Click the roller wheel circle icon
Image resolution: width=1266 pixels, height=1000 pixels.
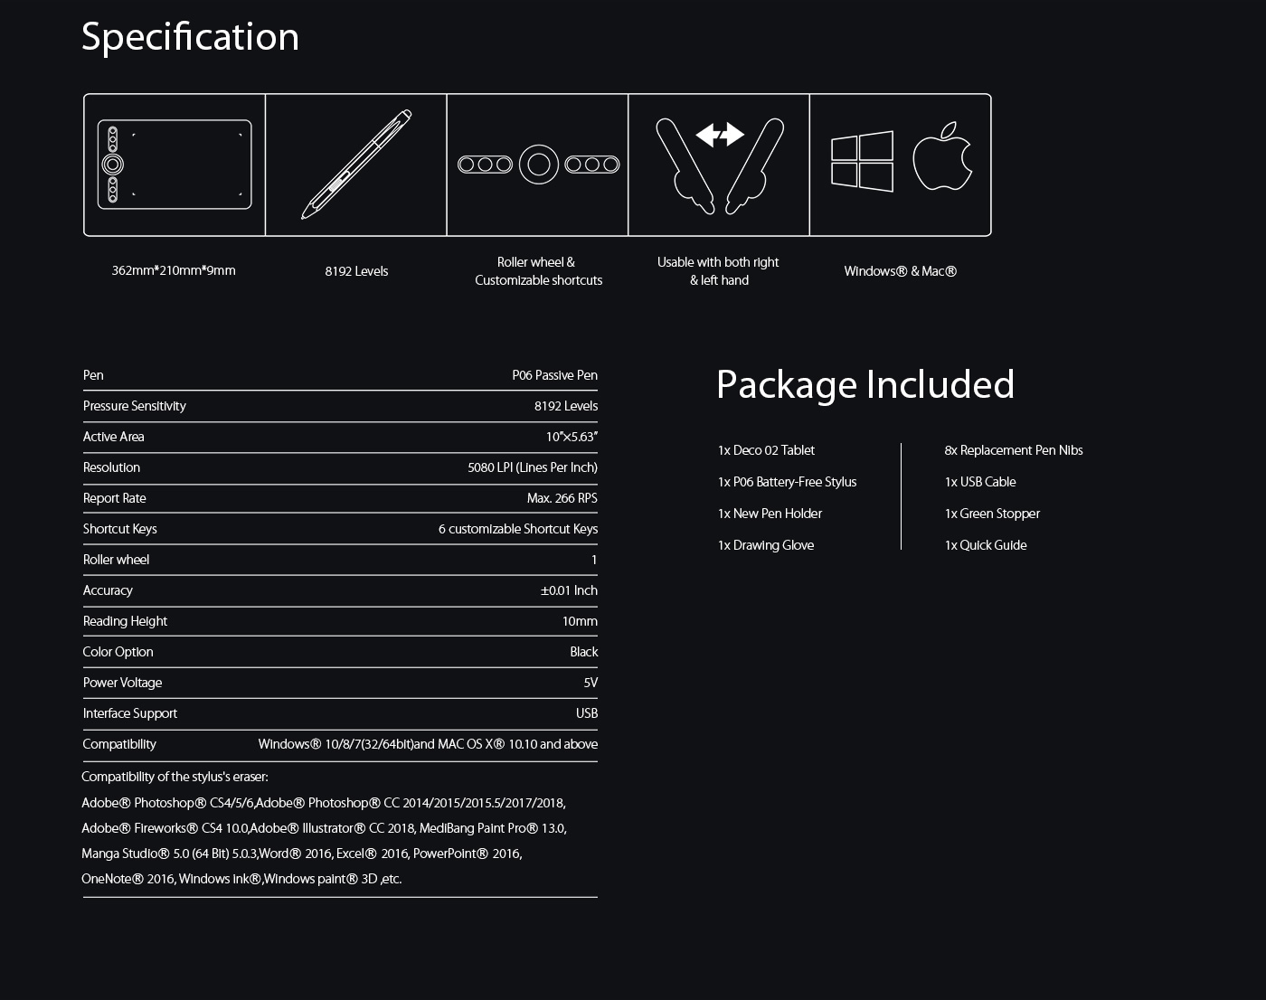539,165
